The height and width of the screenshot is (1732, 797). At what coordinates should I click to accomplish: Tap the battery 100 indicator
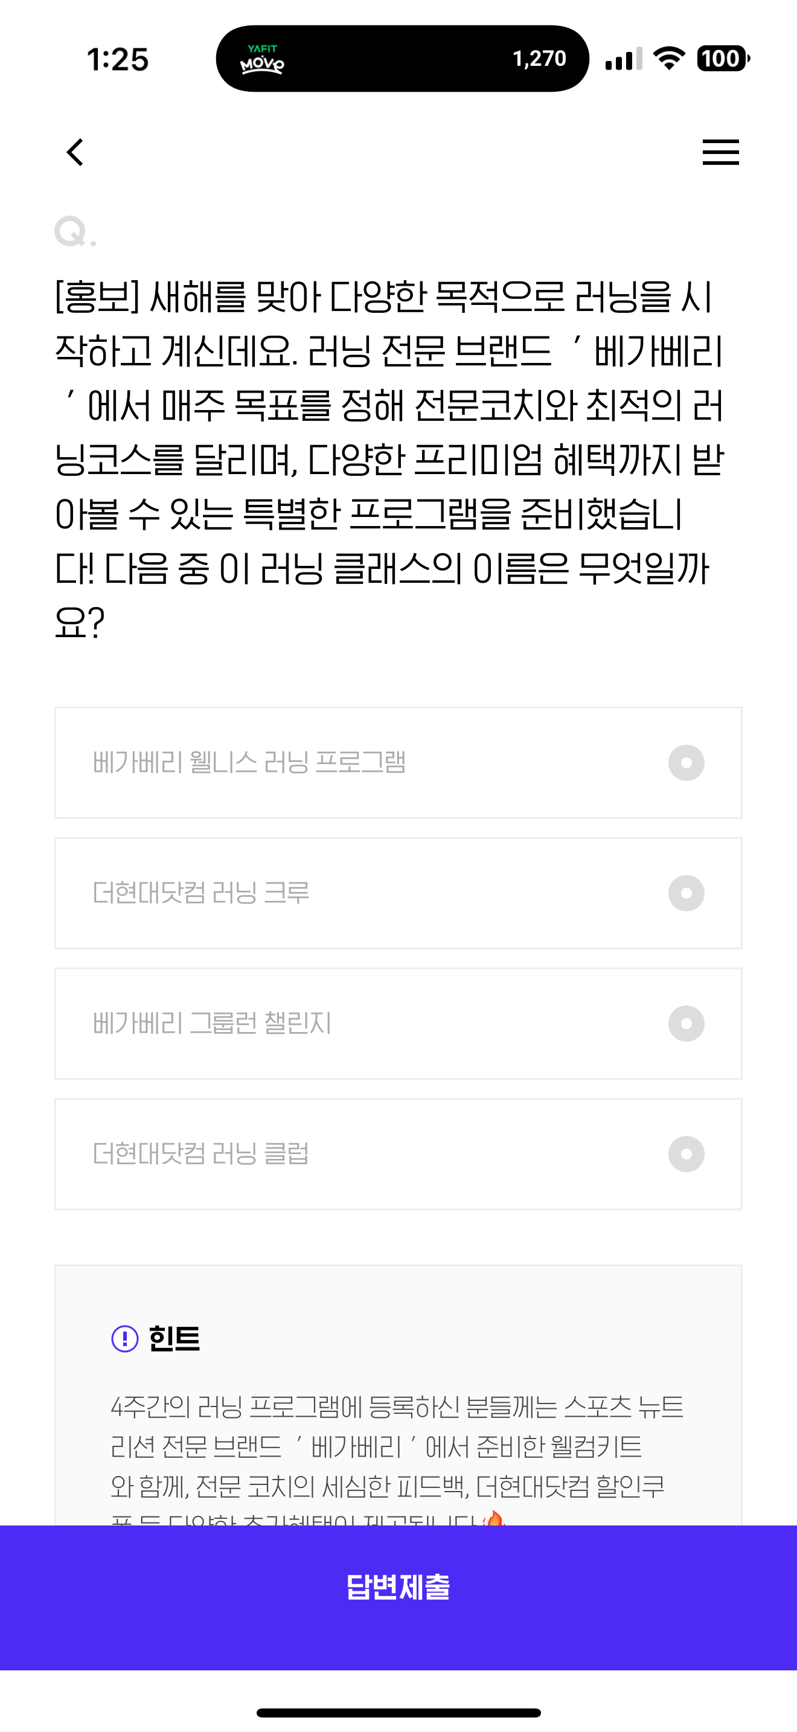pyautogui.click(x=723, y=59)
